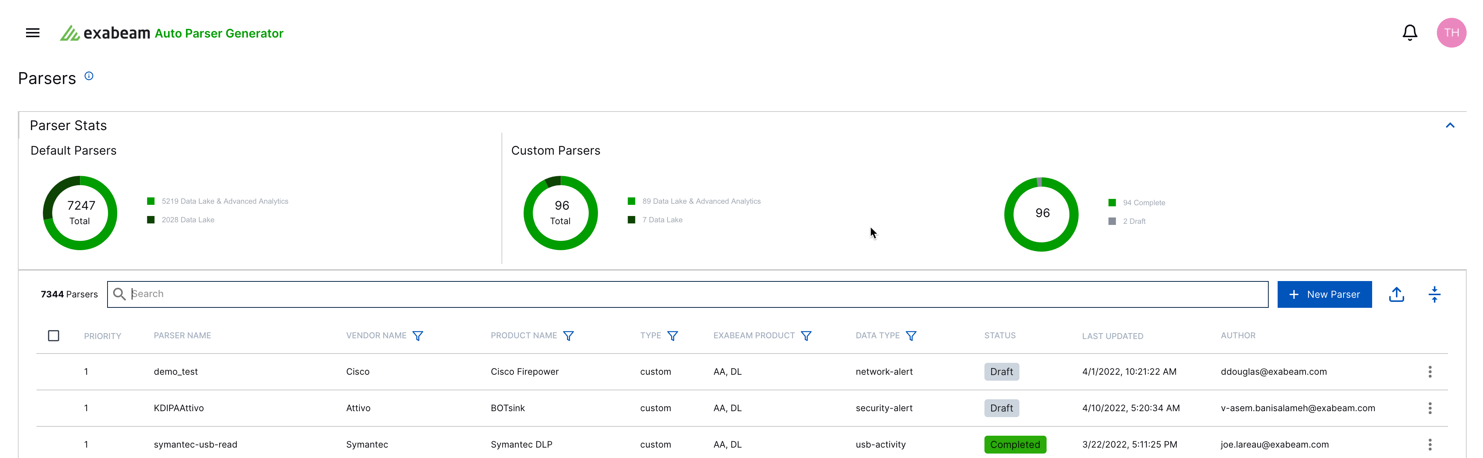Open the hamburger navigation menu
The height and width of the screenshot is (458, 1483).
point(33,33)
